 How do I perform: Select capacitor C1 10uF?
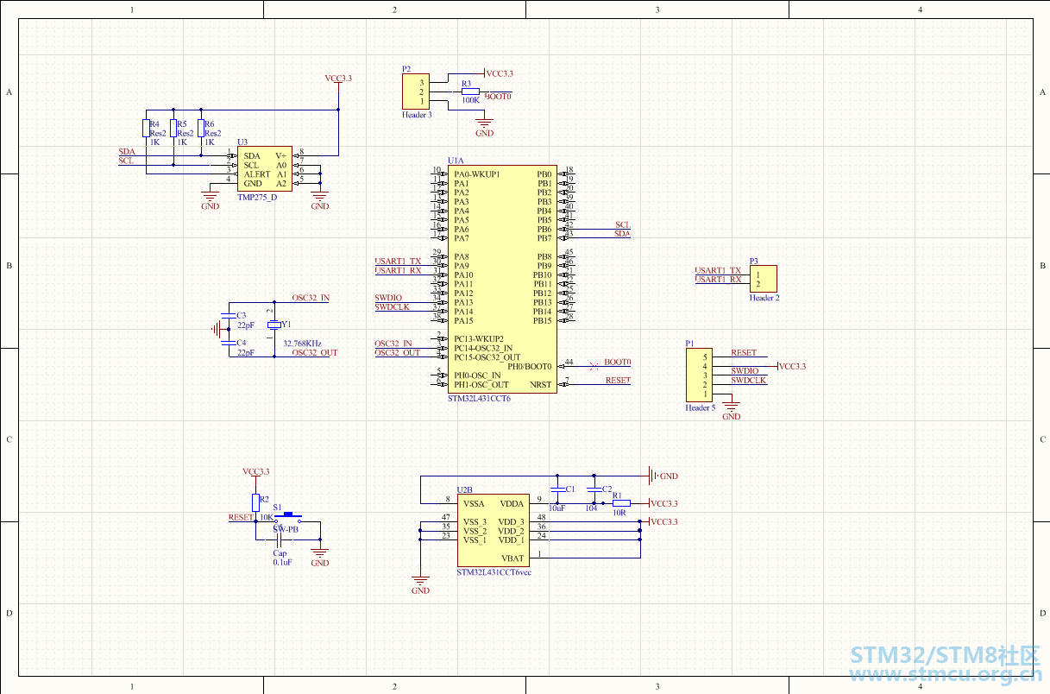(x=557, y=489)
